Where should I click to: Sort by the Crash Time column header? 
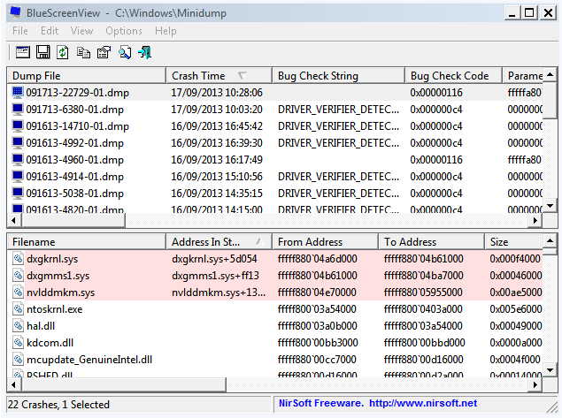point(219,75)
